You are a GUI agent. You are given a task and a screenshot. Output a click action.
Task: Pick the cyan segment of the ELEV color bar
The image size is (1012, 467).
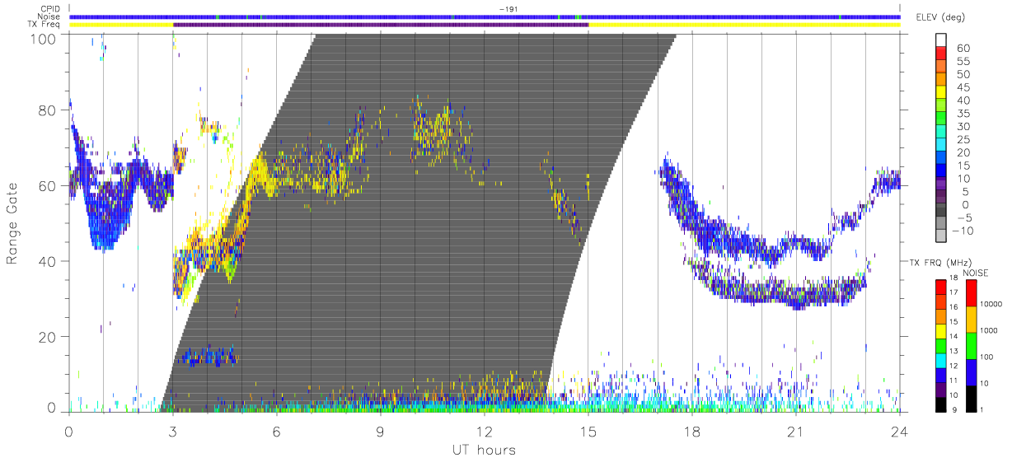(941, 146)
